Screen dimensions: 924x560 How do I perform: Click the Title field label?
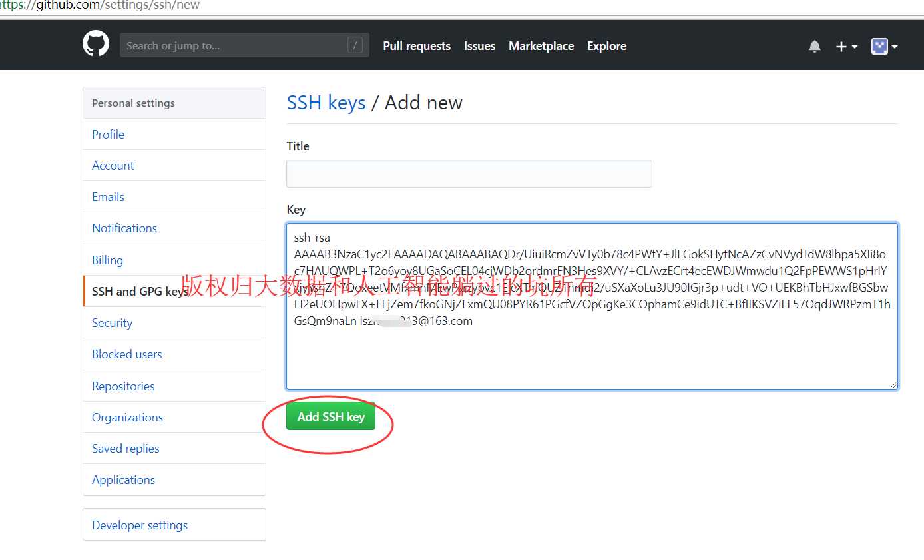click(x=298, y=146)
